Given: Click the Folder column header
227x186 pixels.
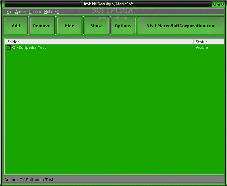Looking at the screenshot, I should pos(99,42).
